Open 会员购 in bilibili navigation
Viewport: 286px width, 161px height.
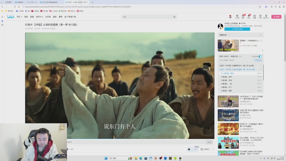pos(48,17)
